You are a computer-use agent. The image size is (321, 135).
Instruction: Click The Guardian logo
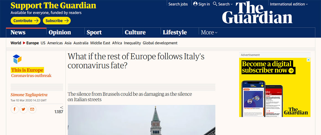pyautogui.click(x=257, y=13)
